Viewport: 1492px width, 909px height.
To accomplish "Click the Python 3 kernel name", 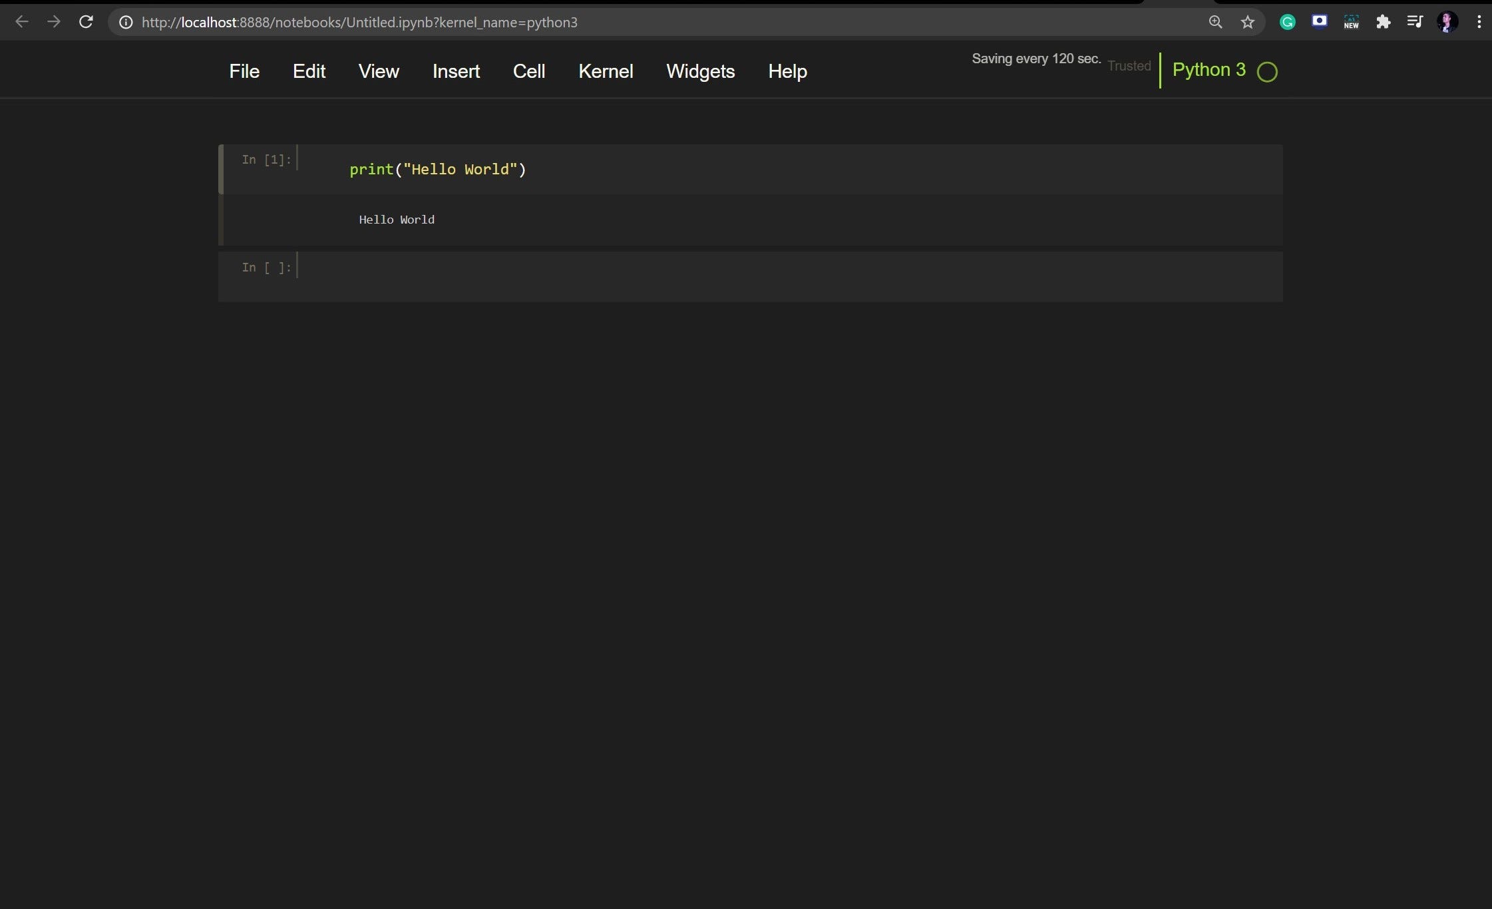I will [1208, 69].
